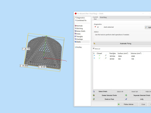Click the volume value 106
Screen dimensions: 151x113
[132, 59]
